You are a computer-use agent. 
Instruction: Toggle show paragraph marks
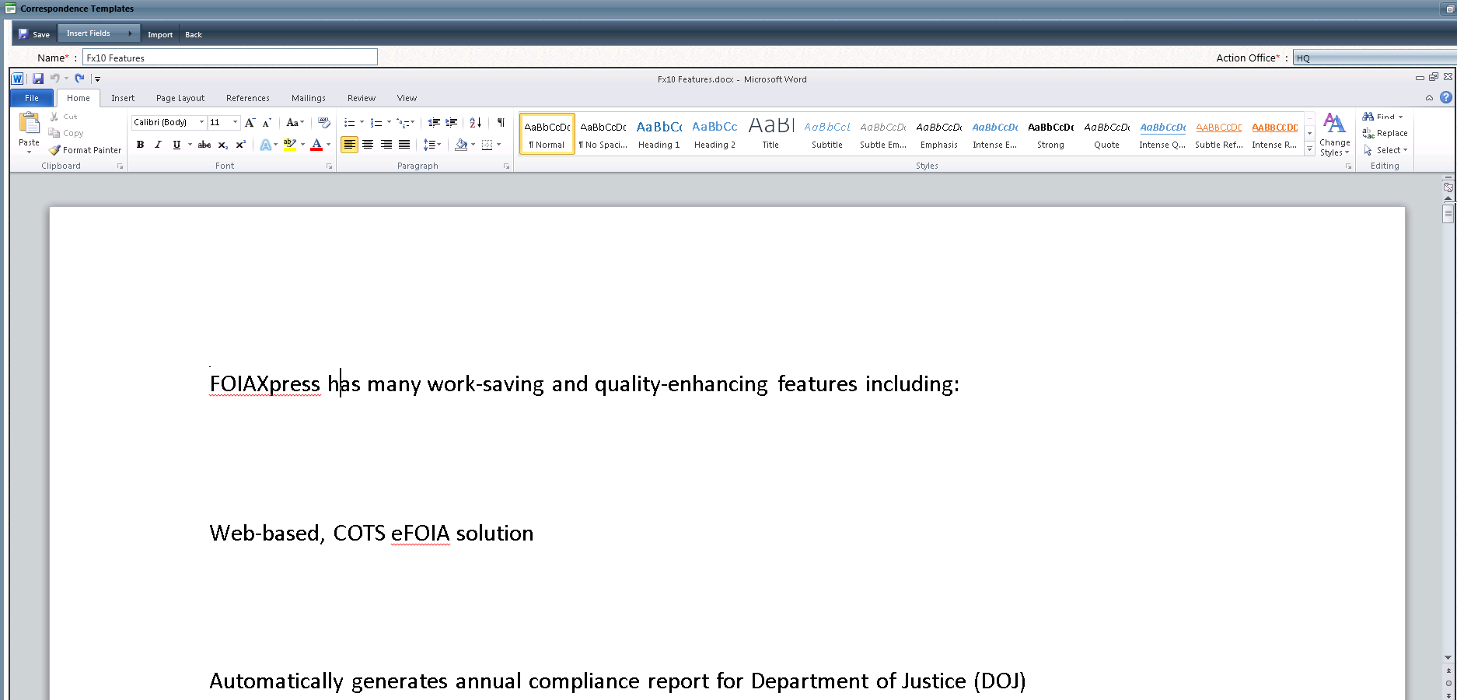501,123
